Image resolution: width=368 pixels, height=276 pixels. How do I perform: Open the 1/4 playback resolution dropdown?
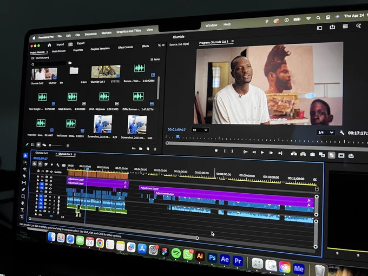(x=325, y=133)
